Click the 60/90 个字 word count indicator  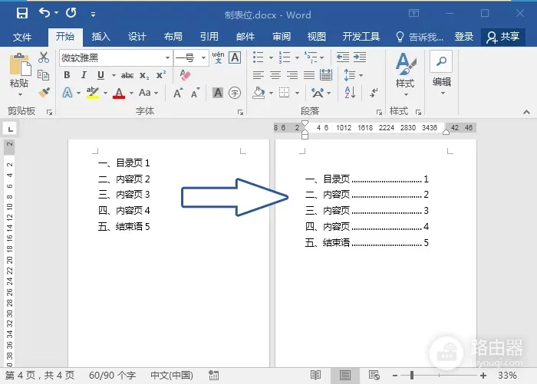[x=112, y=376]
